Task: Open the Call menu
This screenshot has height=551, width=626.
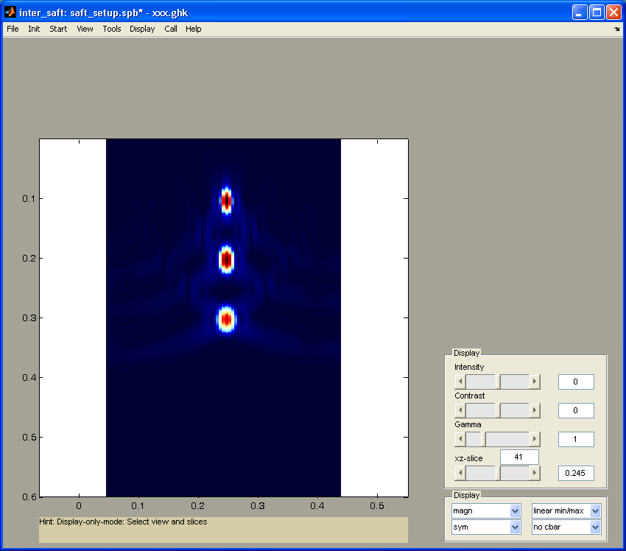Action: (171, 29)
